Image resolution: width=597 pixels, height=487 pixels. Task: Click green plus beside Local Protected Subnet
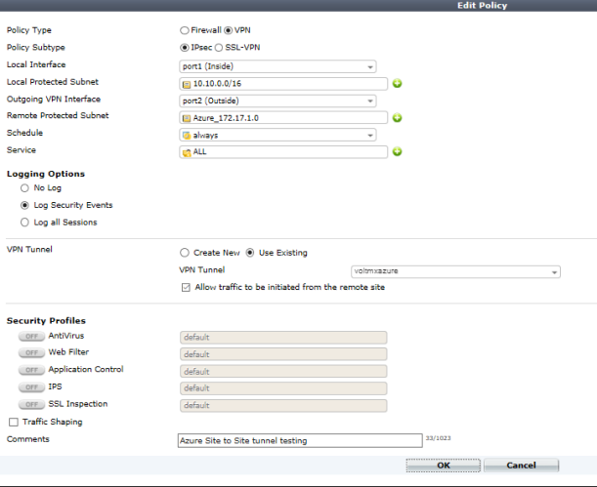click(398, 84)
